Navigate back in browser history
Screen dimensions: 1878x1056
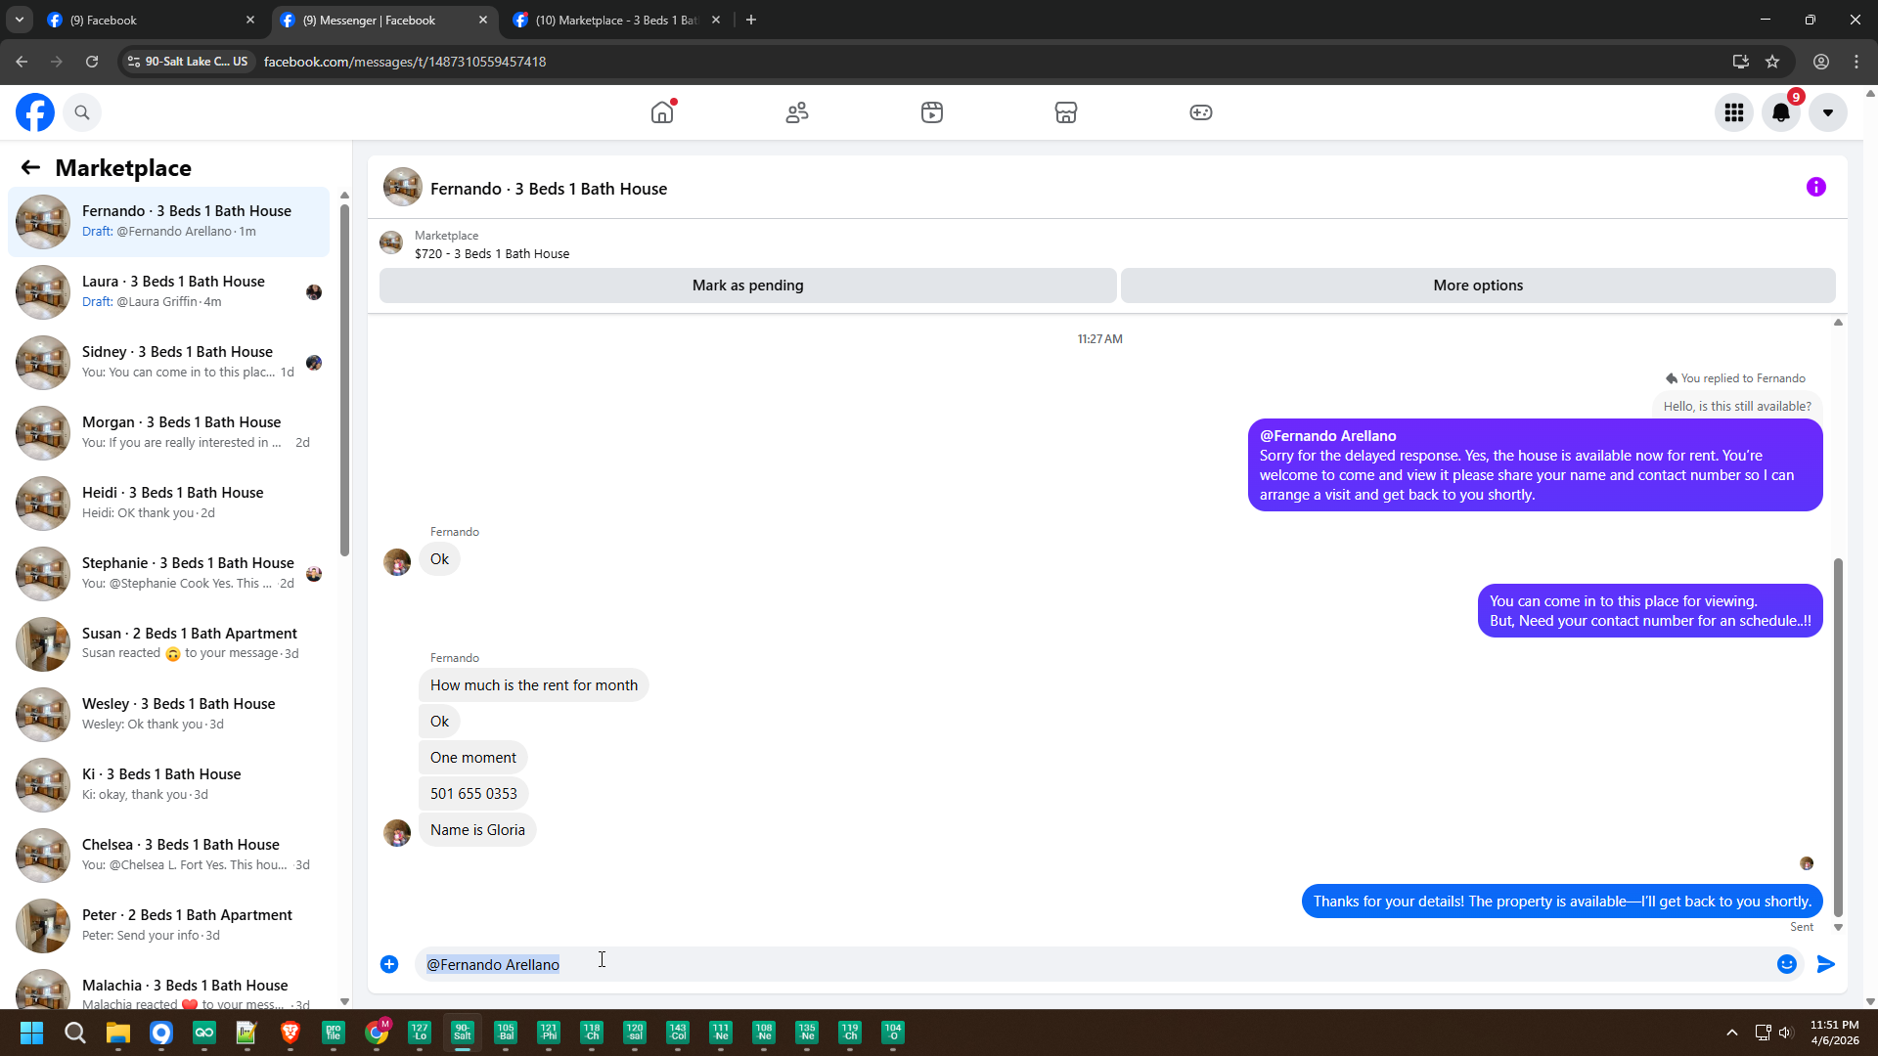tap(22, 62)
